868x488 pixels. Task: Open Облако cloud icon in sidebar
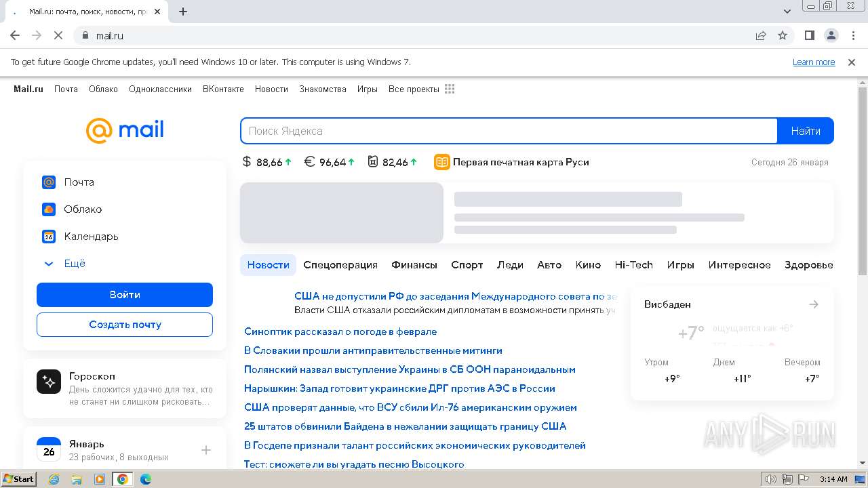click(49, 209)
